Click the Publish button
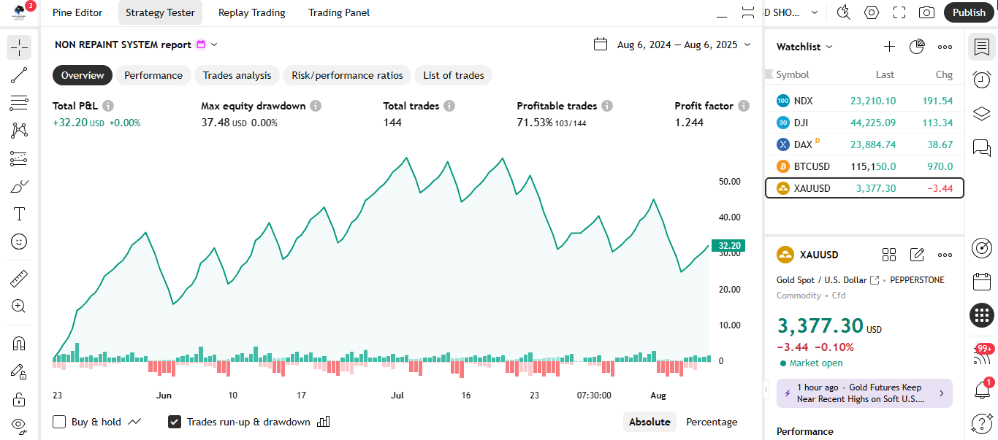 pos(969,12)
